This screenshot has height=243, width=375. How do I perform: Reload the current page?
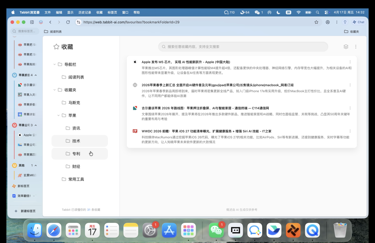pyautogui.click(x=68, y=22)
